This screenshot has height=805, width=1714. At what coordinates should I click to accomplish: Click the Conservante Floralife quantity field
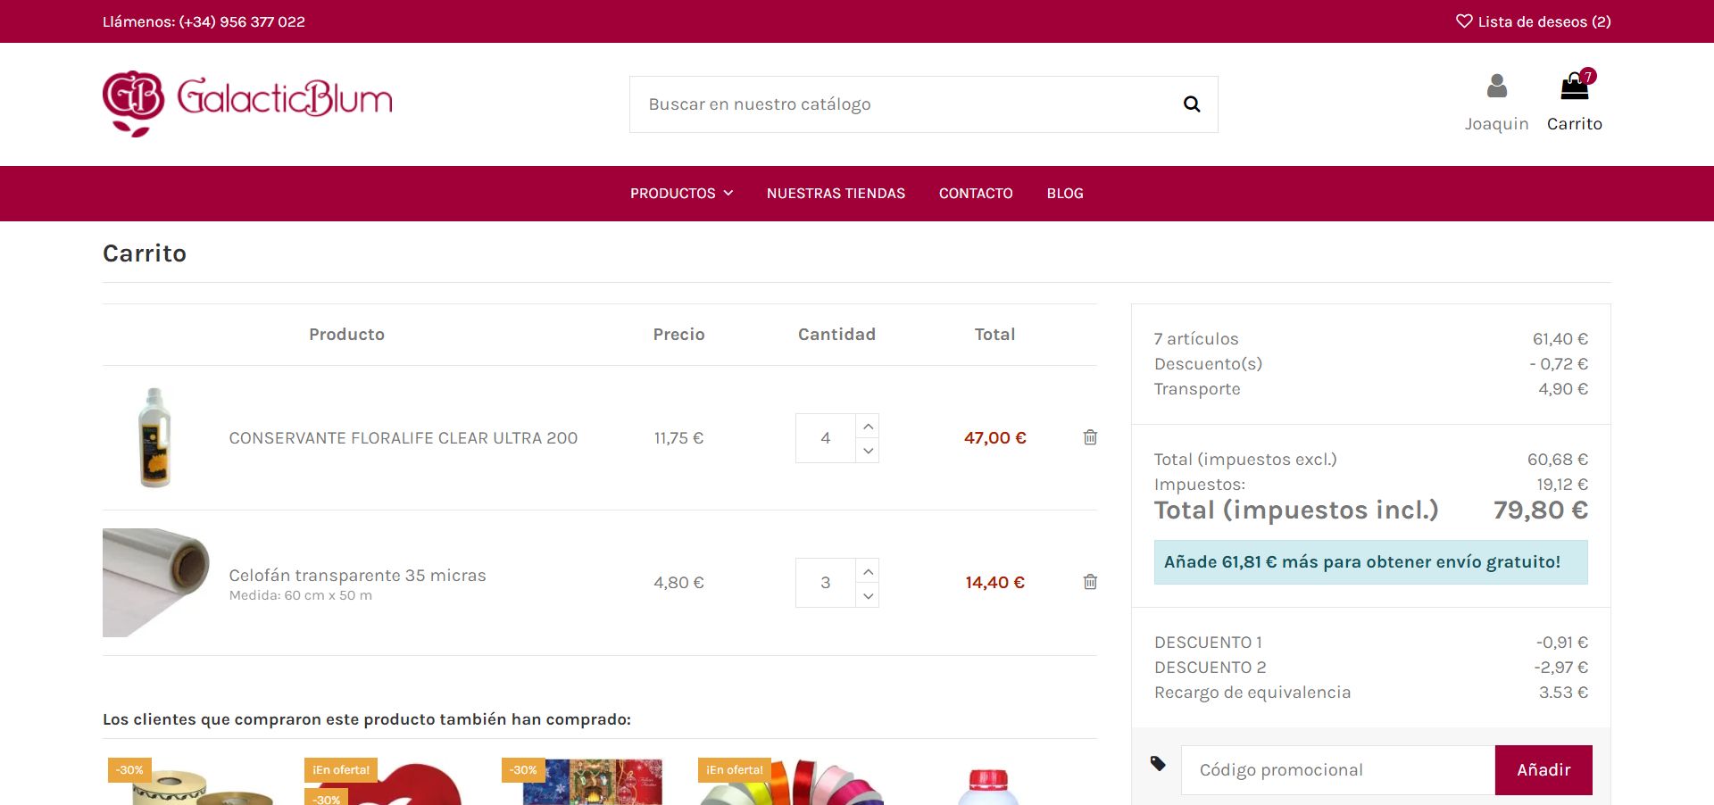[x=826, y=438]
